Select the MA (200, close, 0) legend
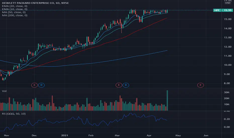The width and height of the screenshot is (234, 138). pos(15,15)
